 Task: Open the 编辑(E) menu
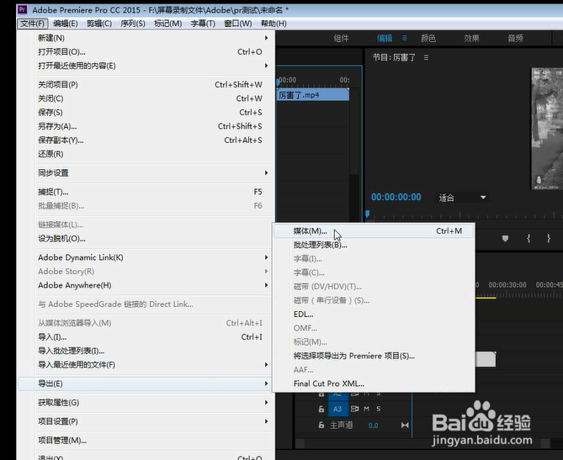point(66,24)
